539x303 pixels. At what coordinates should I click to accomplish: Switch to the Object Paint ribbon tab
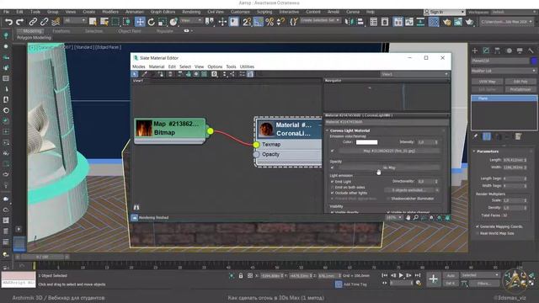[129, 31]
